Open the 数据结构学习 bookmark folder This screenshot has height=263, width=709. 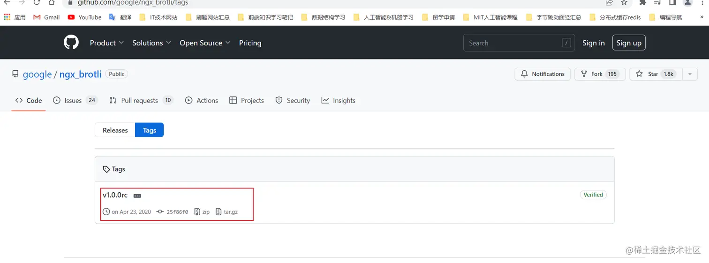tap(323, 17)
